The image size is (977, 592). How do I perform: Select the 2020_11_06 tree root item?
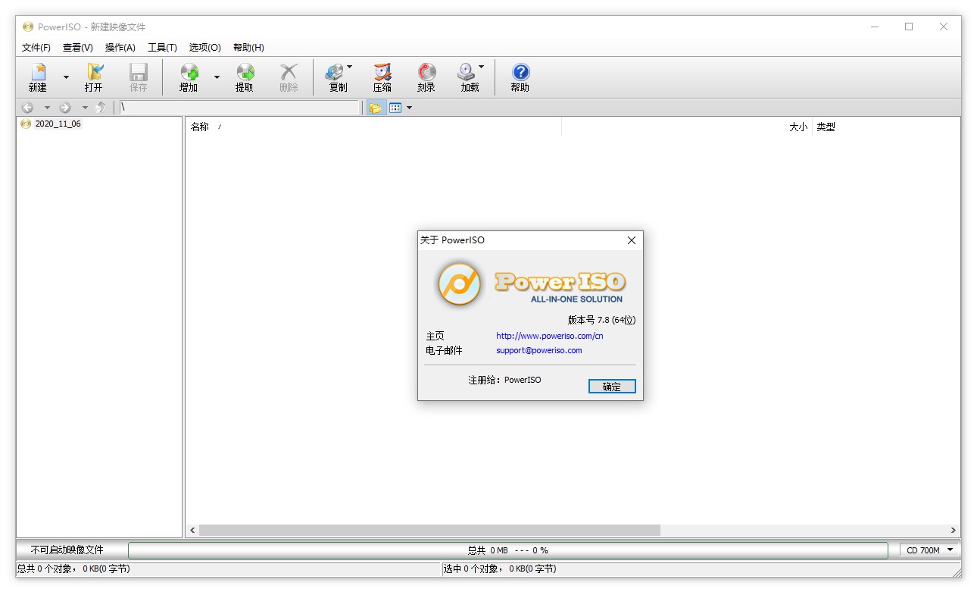coord(58,124)
